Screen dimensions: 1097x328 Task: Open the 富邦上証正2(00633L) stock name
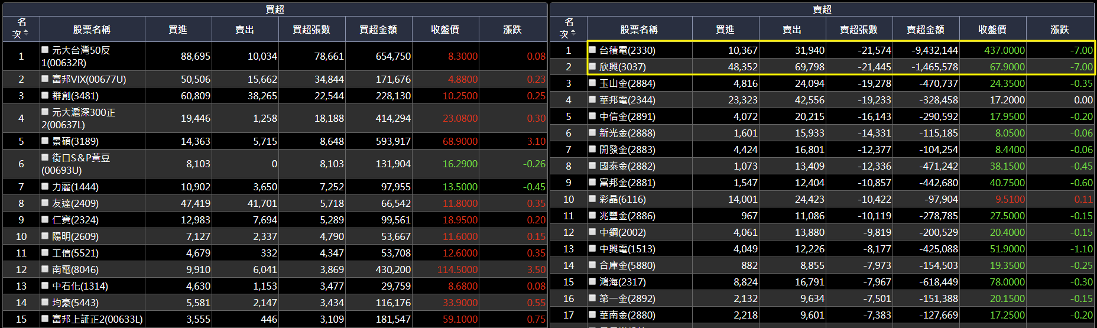(97, 319)
